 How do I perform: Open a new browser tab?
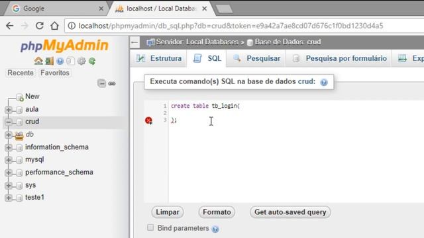pyautogui.click(x=225, y=9)
